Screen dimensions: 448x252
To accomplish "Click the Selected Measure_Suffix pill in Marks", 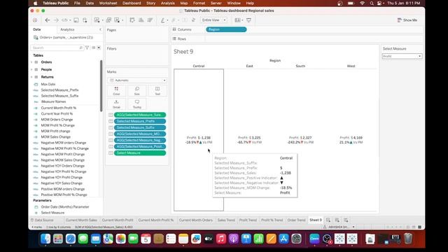I will coord(140,127).
